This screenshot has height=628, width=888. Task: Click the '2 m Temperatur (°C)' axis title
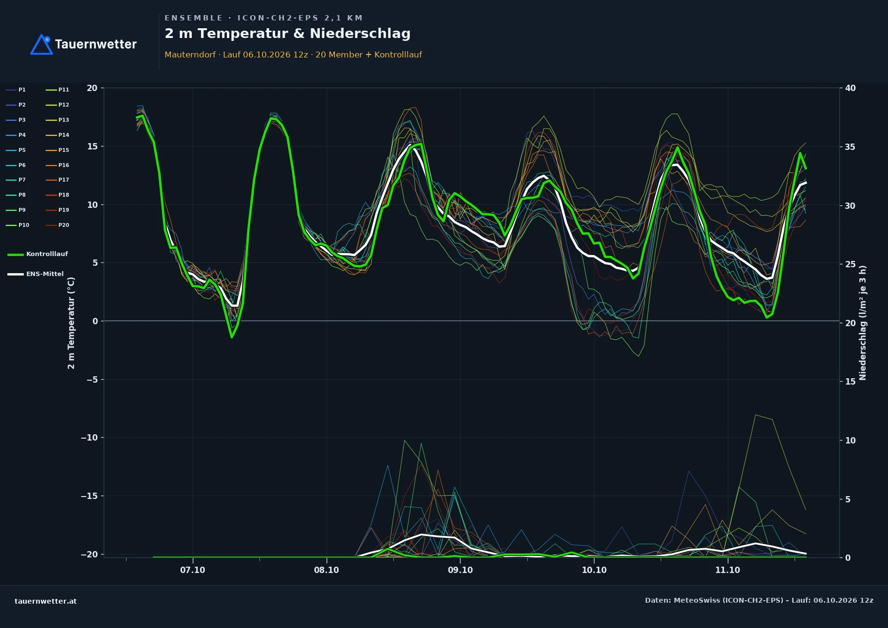coord(71,323)
